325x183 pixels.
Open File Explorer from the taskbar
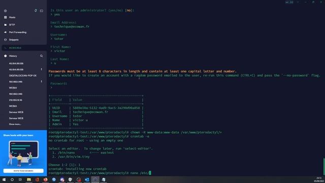[29, 179]
